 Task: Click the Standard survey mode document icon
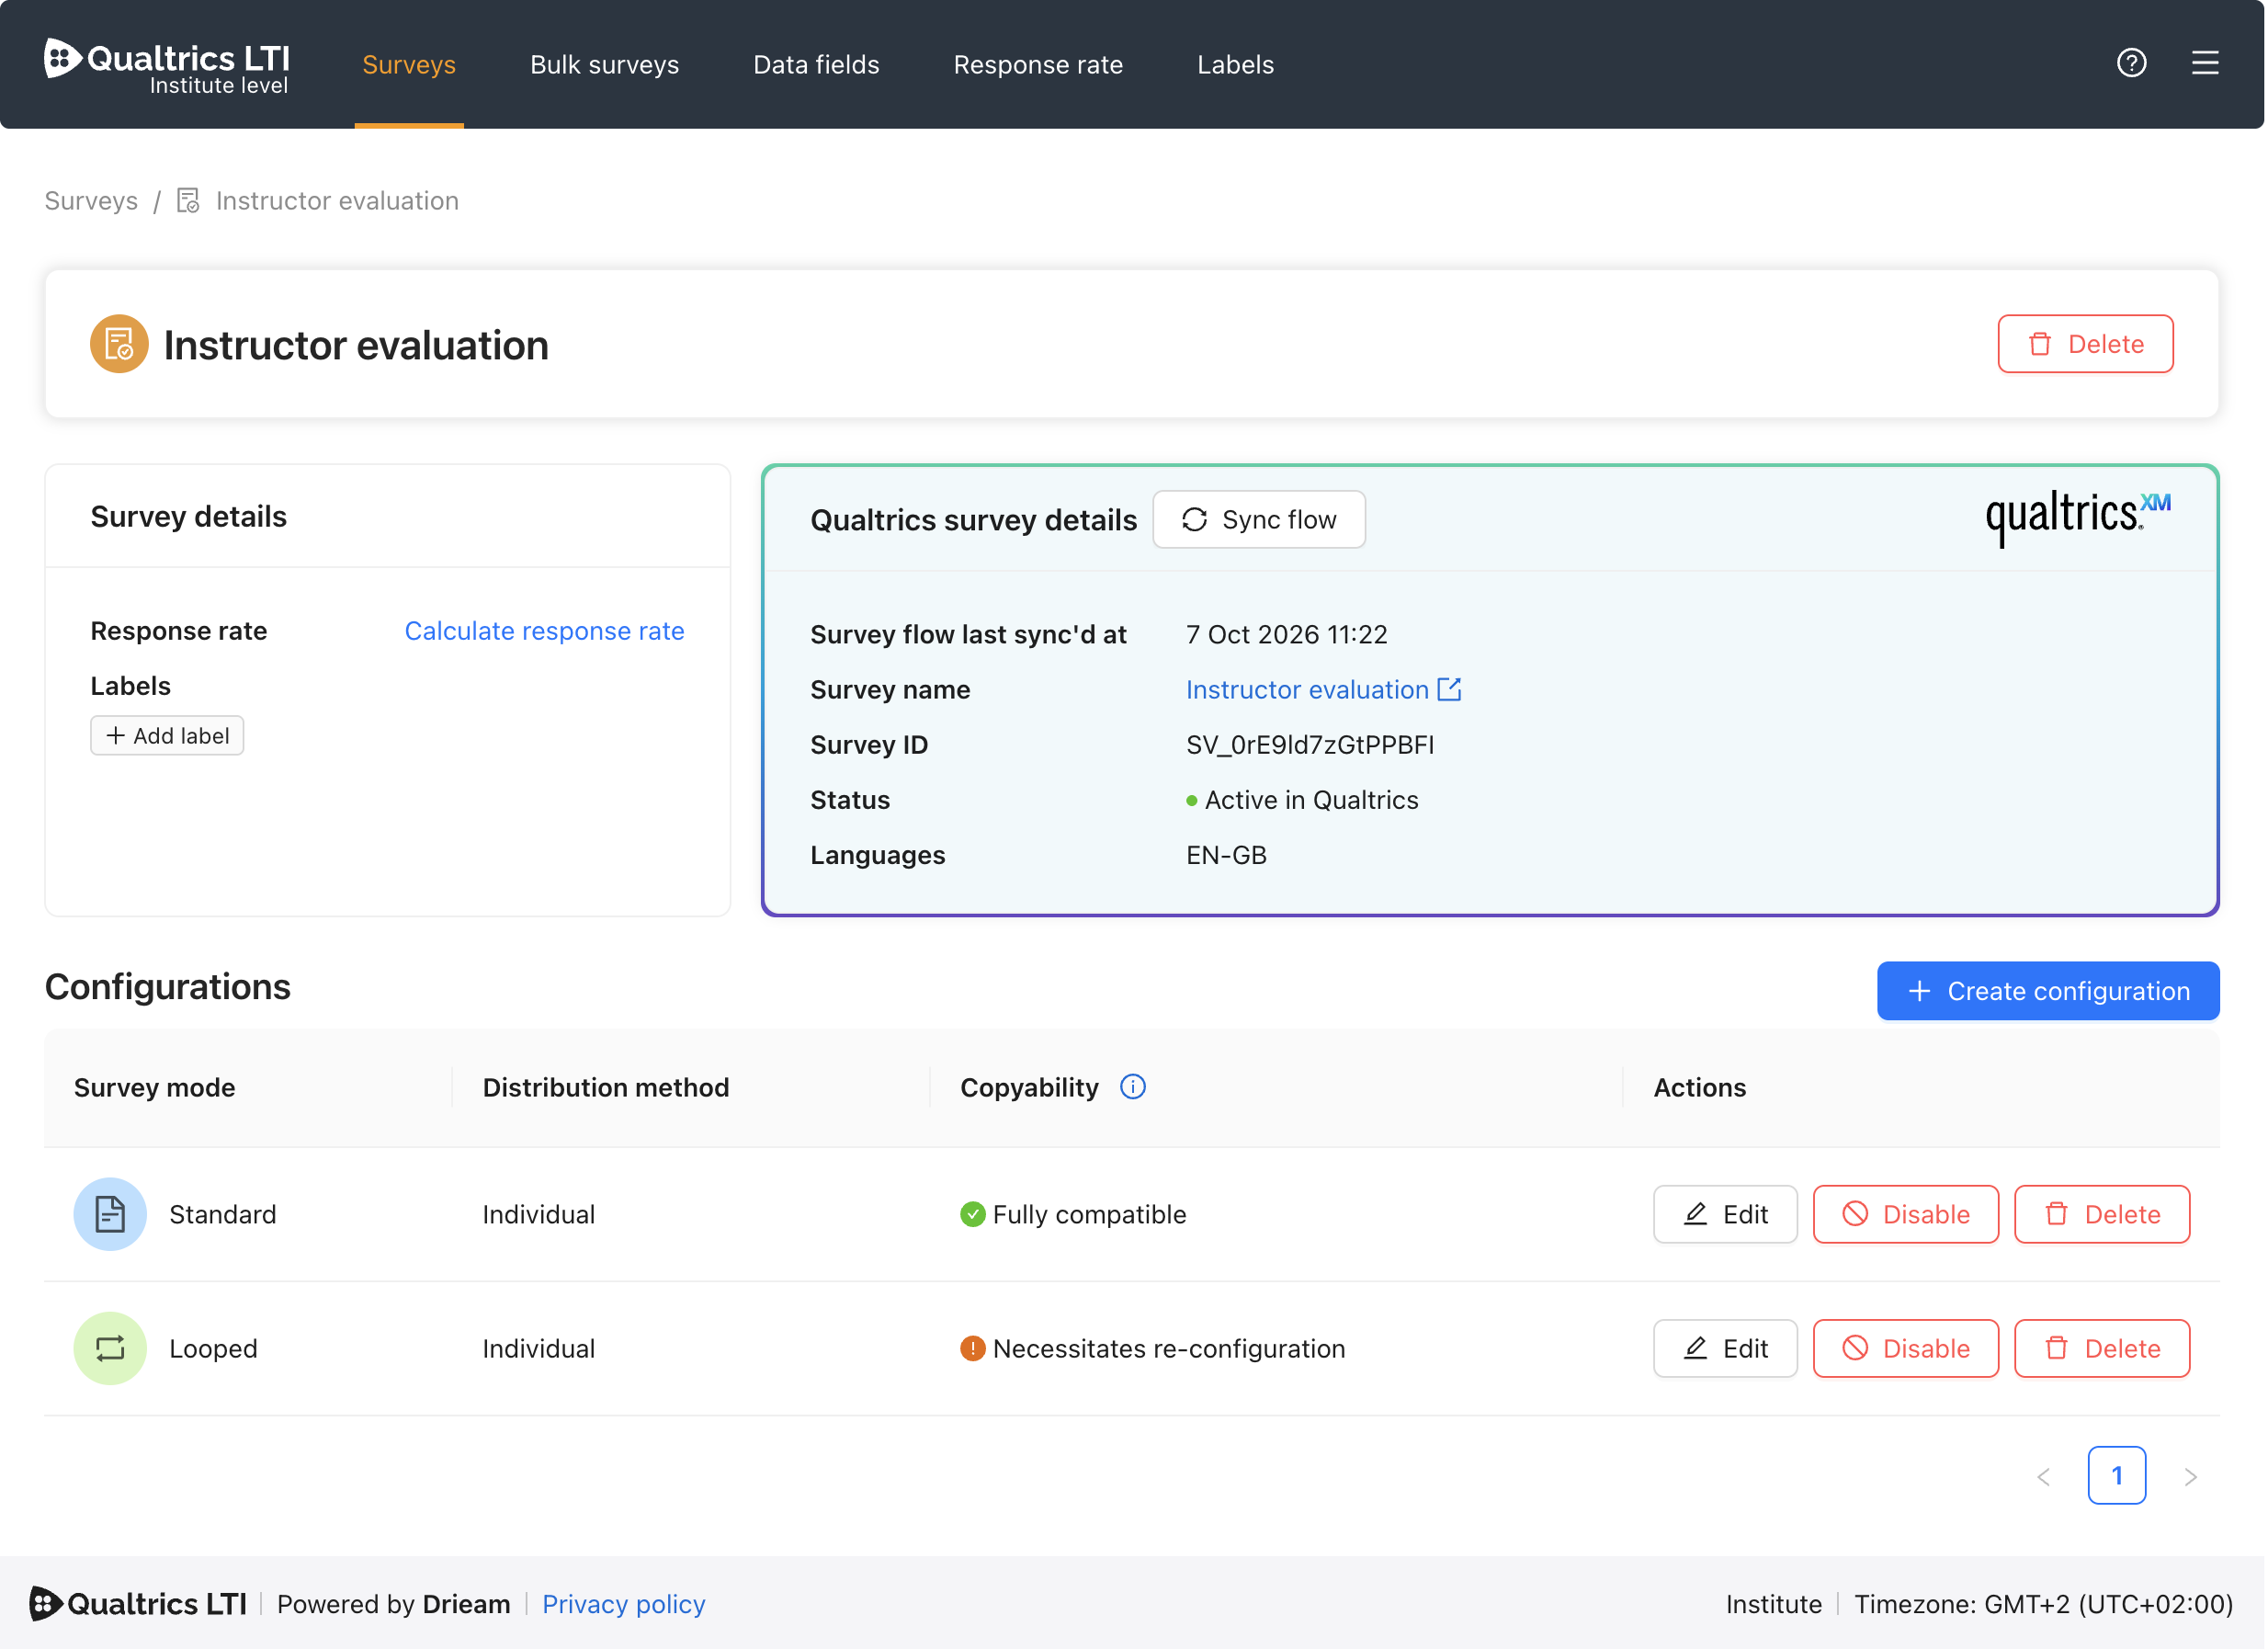pyautogui.click(x=110, y=1214)
